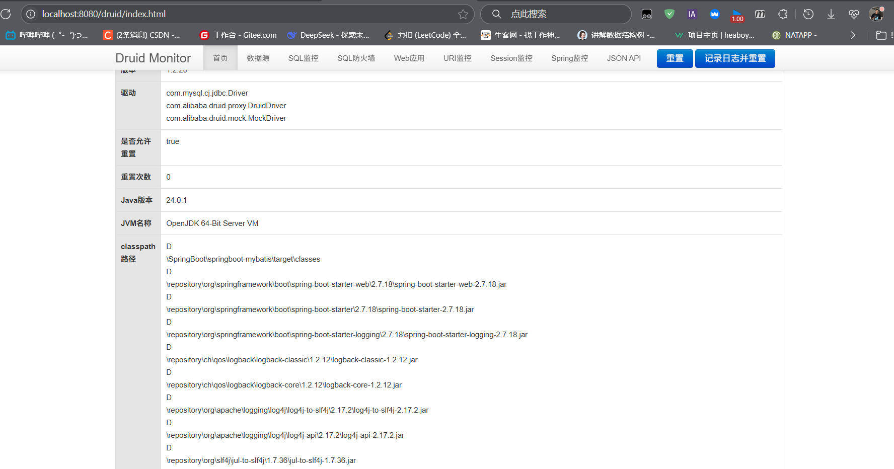The image size is (894, 469).
Task: Open the extensions puzzle icon
Action: tap(783, 14)
